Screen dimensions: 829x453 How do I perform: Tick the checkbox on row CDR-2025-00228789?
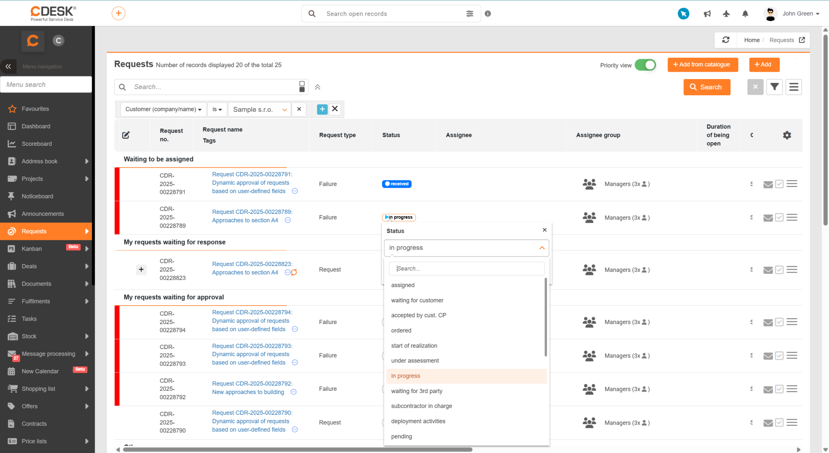click(779, 218)
